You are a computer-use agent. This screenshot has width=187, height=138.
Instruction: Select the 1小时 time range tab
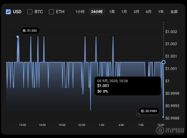click(80, 12)
